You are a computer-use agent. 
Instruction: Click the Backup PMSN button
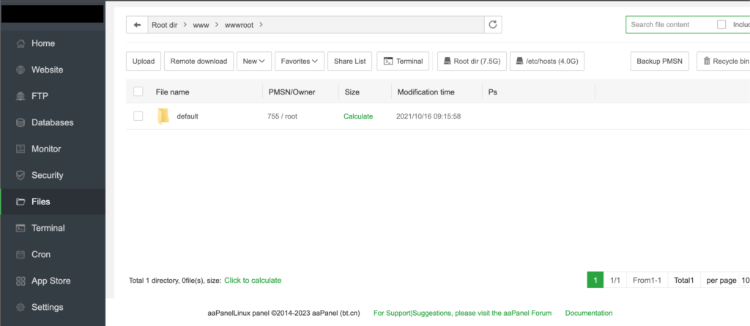click(660, 62)
